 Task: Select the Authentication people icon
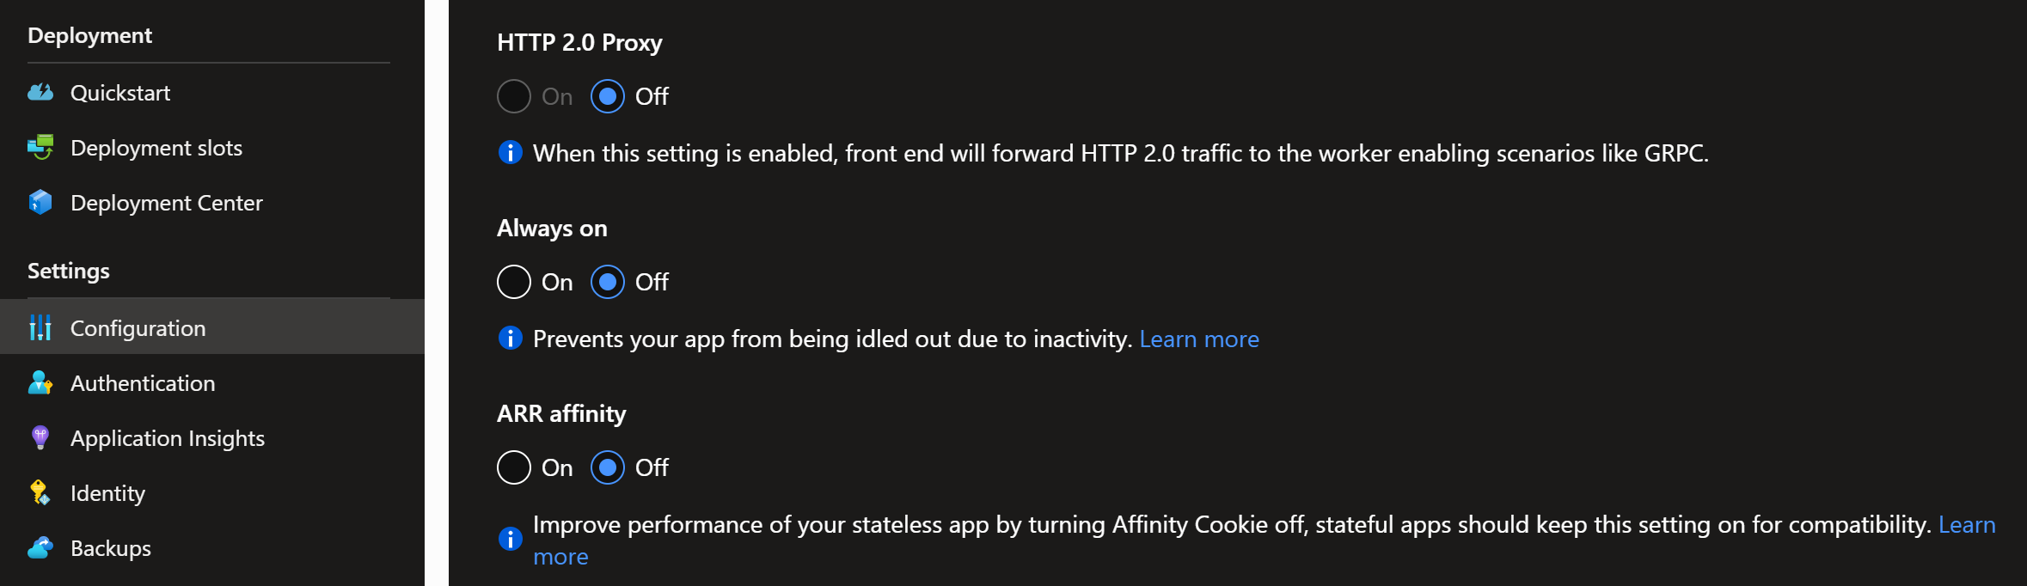(x=40, y=382)
